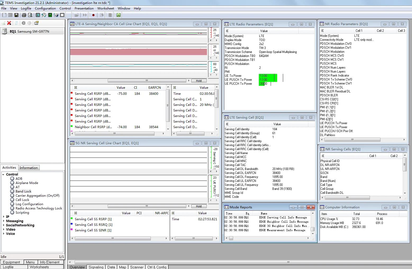This screenshot has height=269, width=412.
Task: Select EQ1 Samsung SM-G977N device row
Action: [x=32, y=31]
